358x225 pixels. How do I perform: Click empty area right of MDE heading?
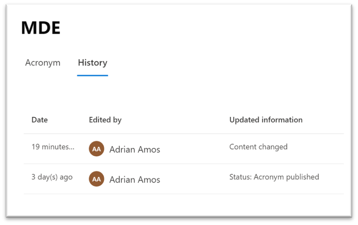coord(196,28)
